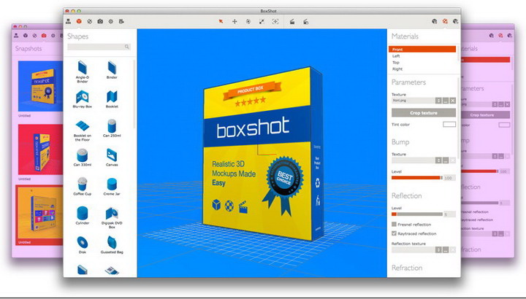The image size is (526, 299).
Task: Add the Coffee Cup shape
Action: [x=82, y=187]
